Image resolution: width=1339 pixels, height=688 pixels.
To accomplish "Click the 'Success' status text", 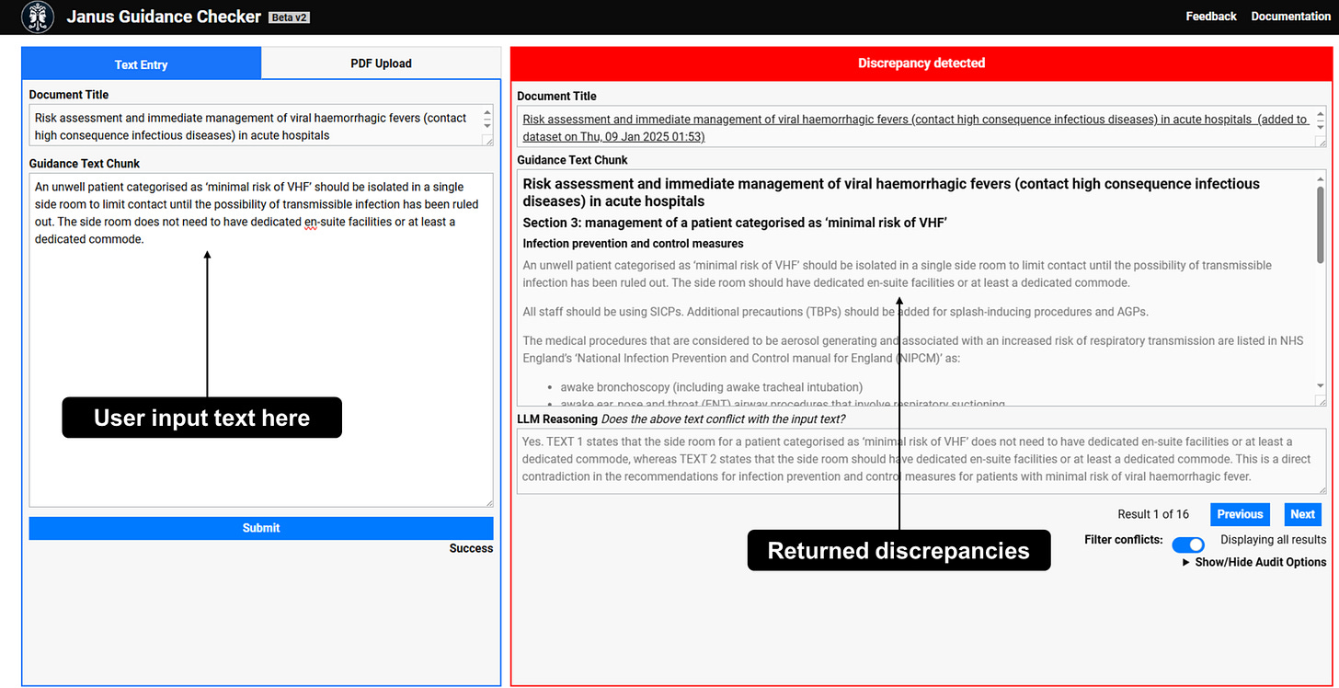I will (x=471, y=548).
